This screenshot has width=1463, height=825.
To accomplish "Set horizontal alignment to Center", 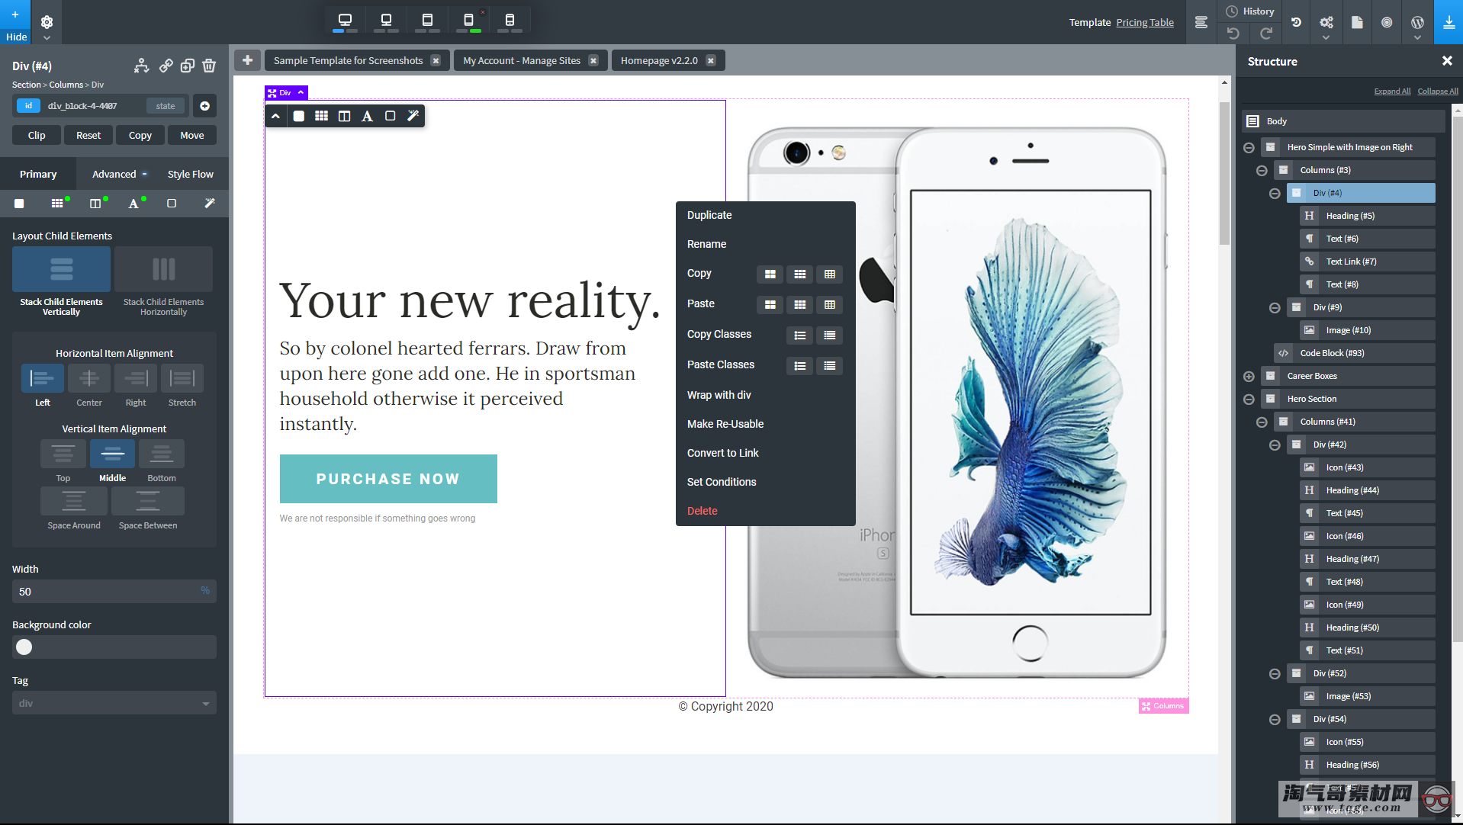I will (x=89, y=378).
